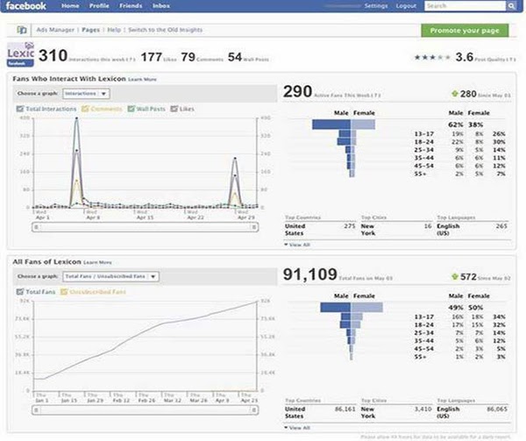Click the fans graph right range handle

pos(254,410)
